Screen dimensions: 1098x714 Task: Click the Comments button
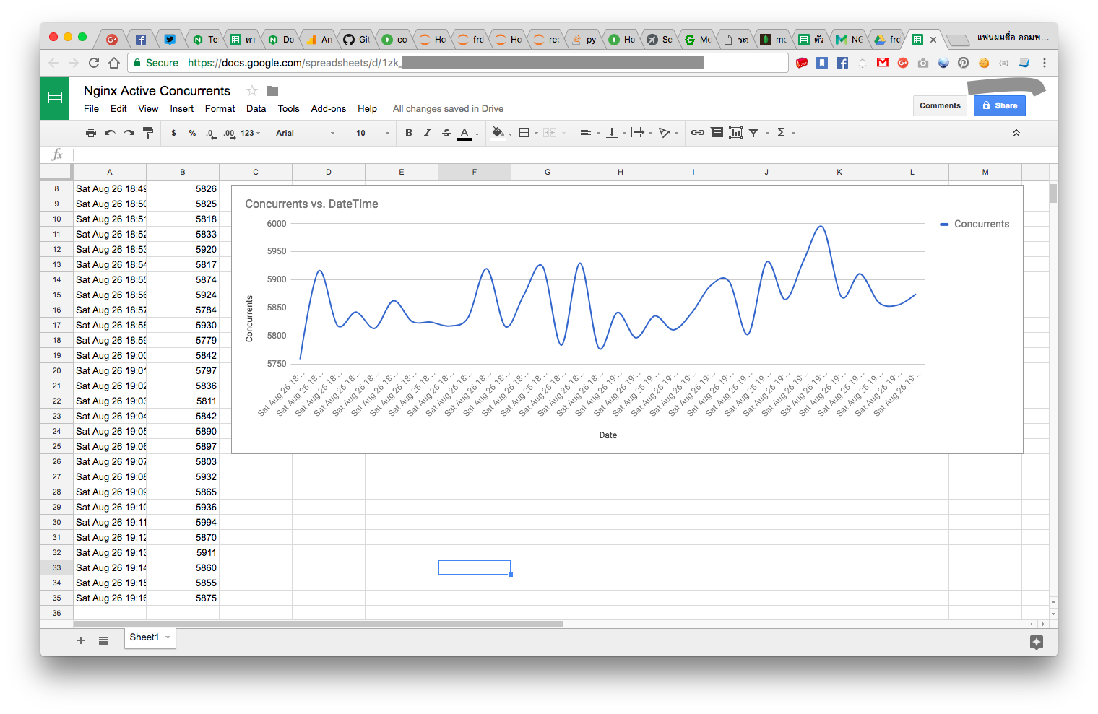[x=940, y=105]
